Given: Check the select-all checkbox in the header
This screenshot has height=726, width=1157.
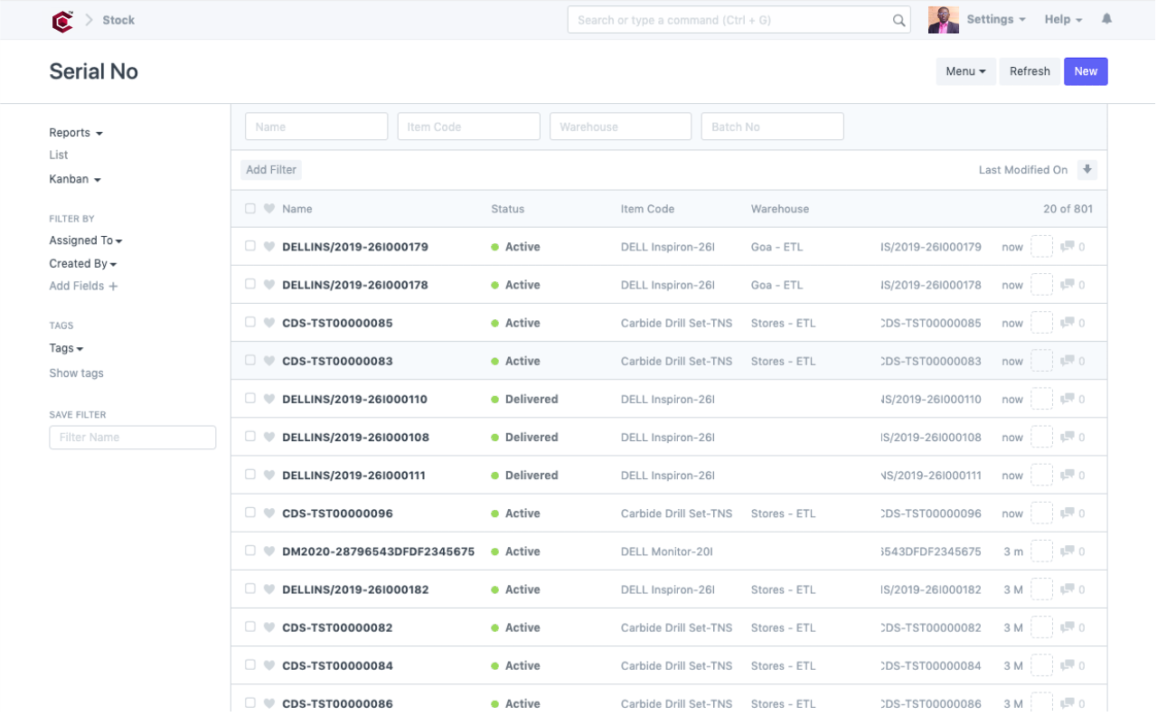Looking at the screenshot, I should tap(250, 208).
